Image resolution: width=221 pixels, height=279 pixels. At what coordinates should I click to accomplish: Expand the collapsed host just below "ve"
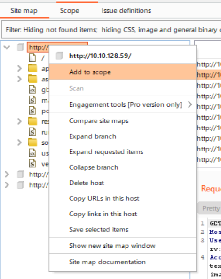pos(7,175)
